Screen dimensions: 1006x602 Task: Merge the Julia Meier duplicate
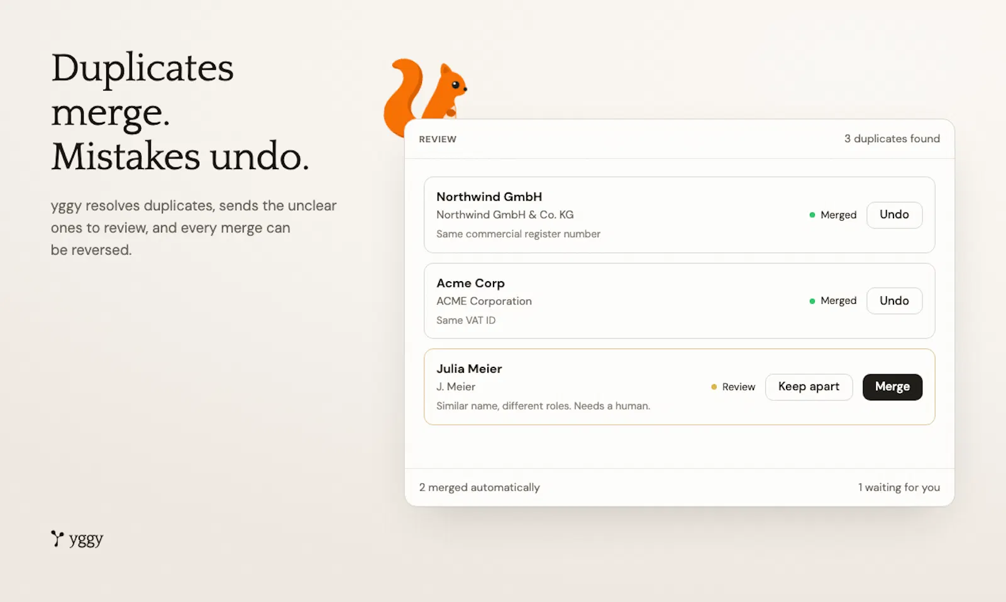(892, 387)
